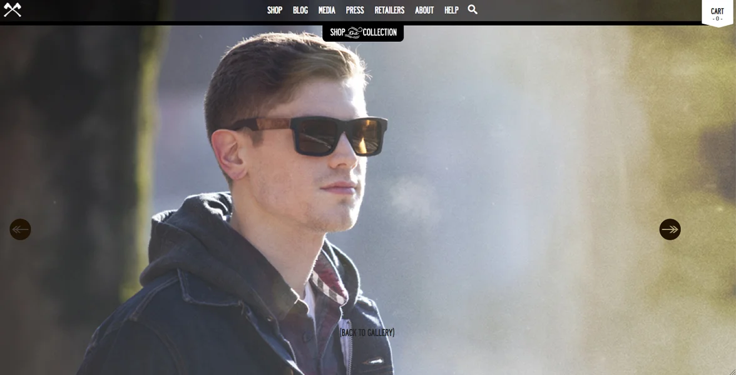Viewport: 736px width, 375px height.
Task: Open the Help menu item
Action: coord(452,10)
